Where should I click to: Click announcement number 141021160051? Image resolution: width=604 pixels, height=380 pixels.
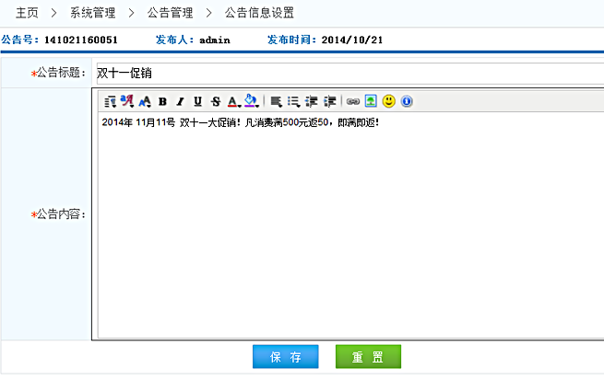81,40
